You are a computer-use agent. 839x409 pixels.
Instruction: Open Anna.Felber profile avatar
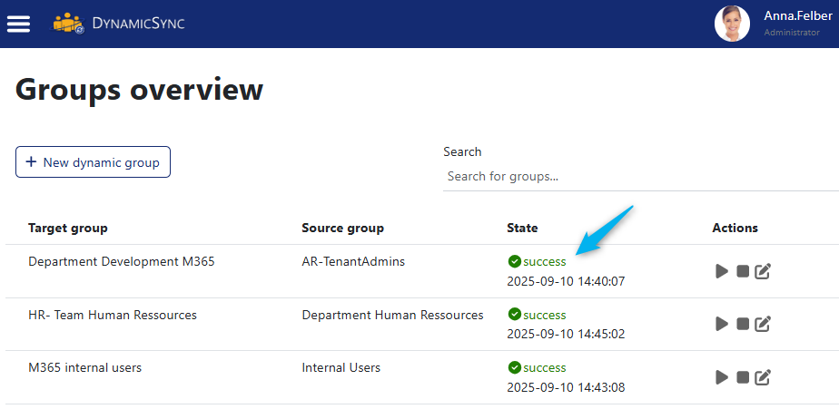pos(732,24)
